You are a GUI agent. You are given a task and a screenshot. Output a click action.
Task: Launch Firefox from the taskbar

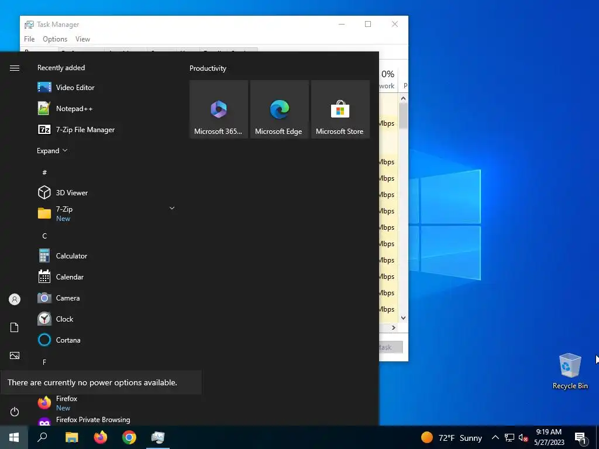pyautogui.click(x=101, y=437)
